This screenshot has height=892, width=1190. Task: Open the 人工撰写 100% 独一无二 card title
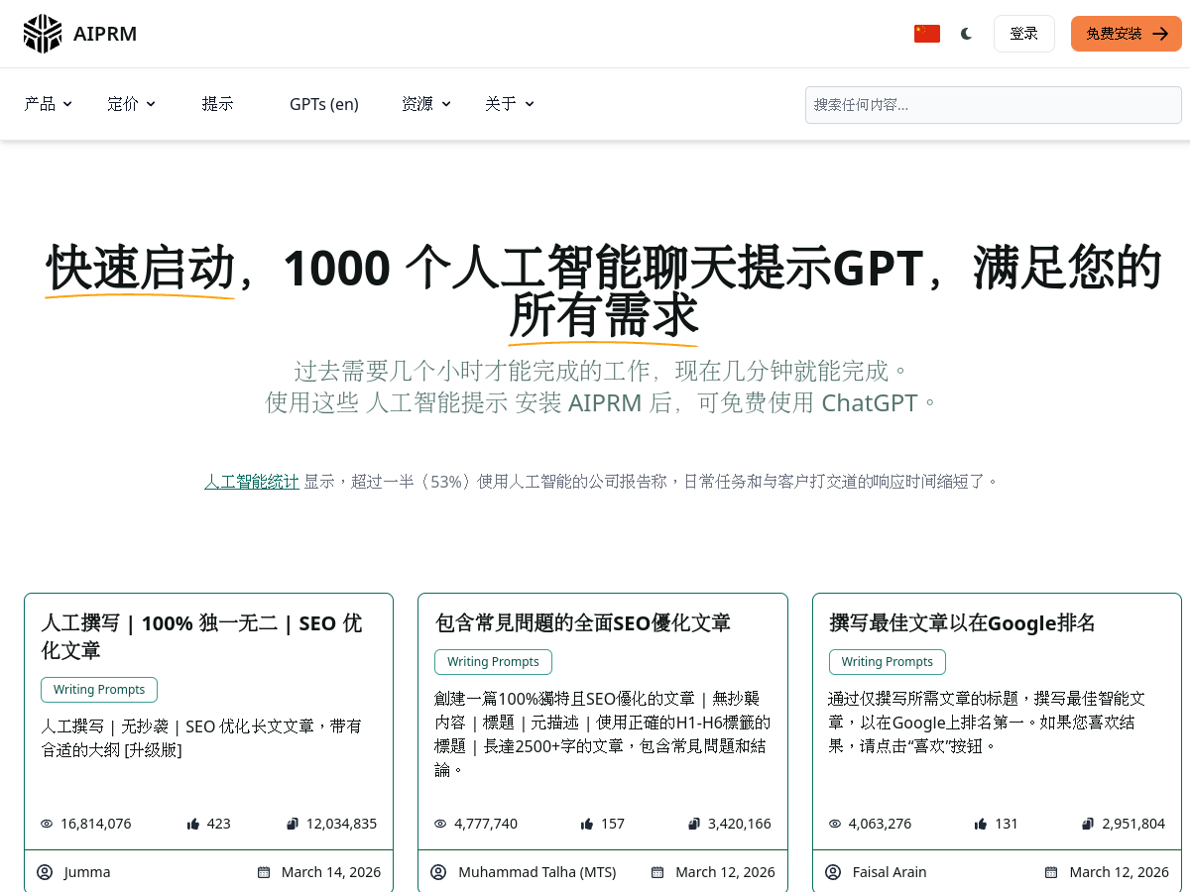coord(201,636)
